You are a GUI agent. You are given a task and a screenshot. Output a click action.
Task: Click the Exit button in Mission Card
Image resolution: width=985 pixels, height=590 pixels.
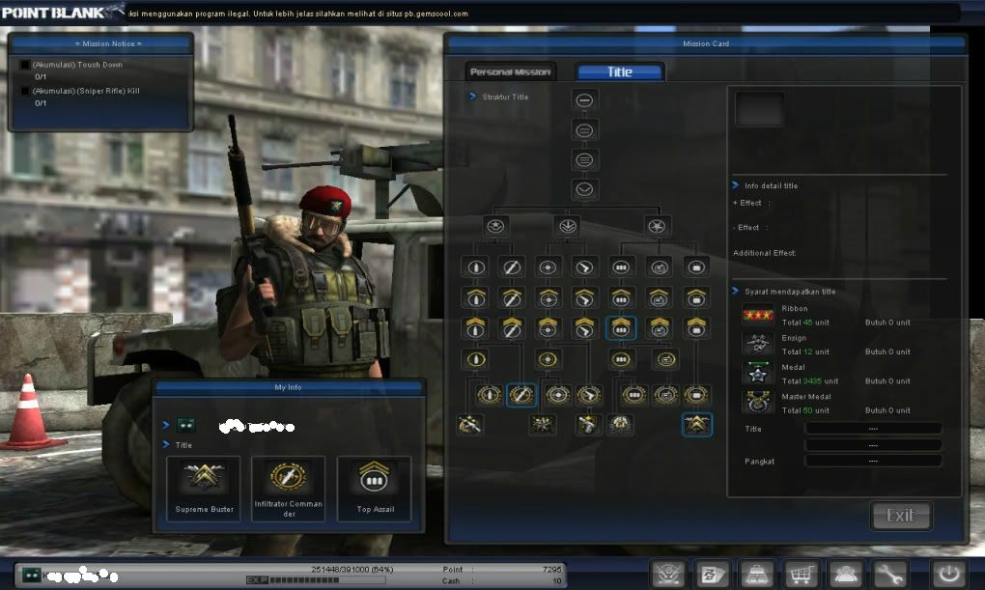click(x=901, y=516)
